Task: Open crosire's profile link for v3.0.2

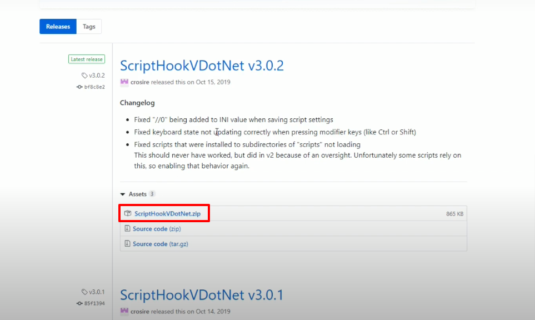Action: 140,82
